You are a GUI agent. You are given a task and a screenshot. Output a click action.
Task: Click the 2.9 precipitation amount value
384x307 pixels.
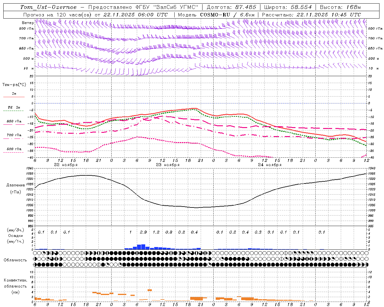pos(143,232)
